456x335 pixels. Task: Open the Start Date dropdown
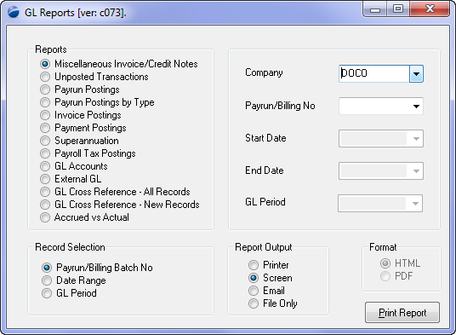[416, 139]
